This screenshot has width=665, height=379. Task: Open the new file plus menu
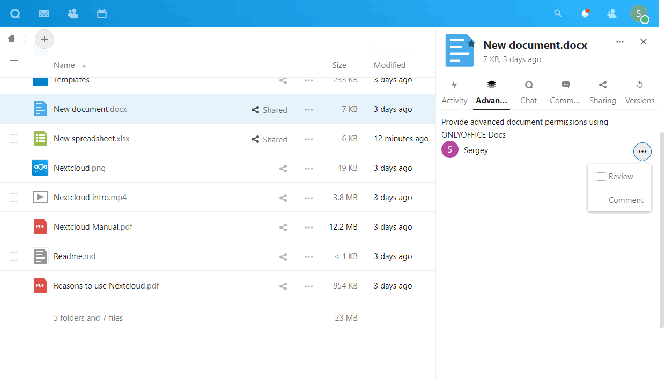click(x=45, y=39)
